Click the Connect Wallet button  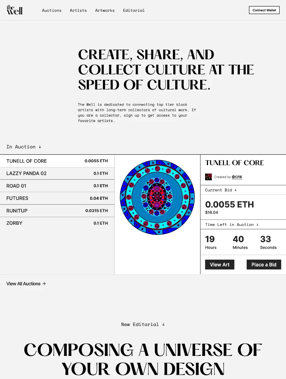[x=264, y=10]
